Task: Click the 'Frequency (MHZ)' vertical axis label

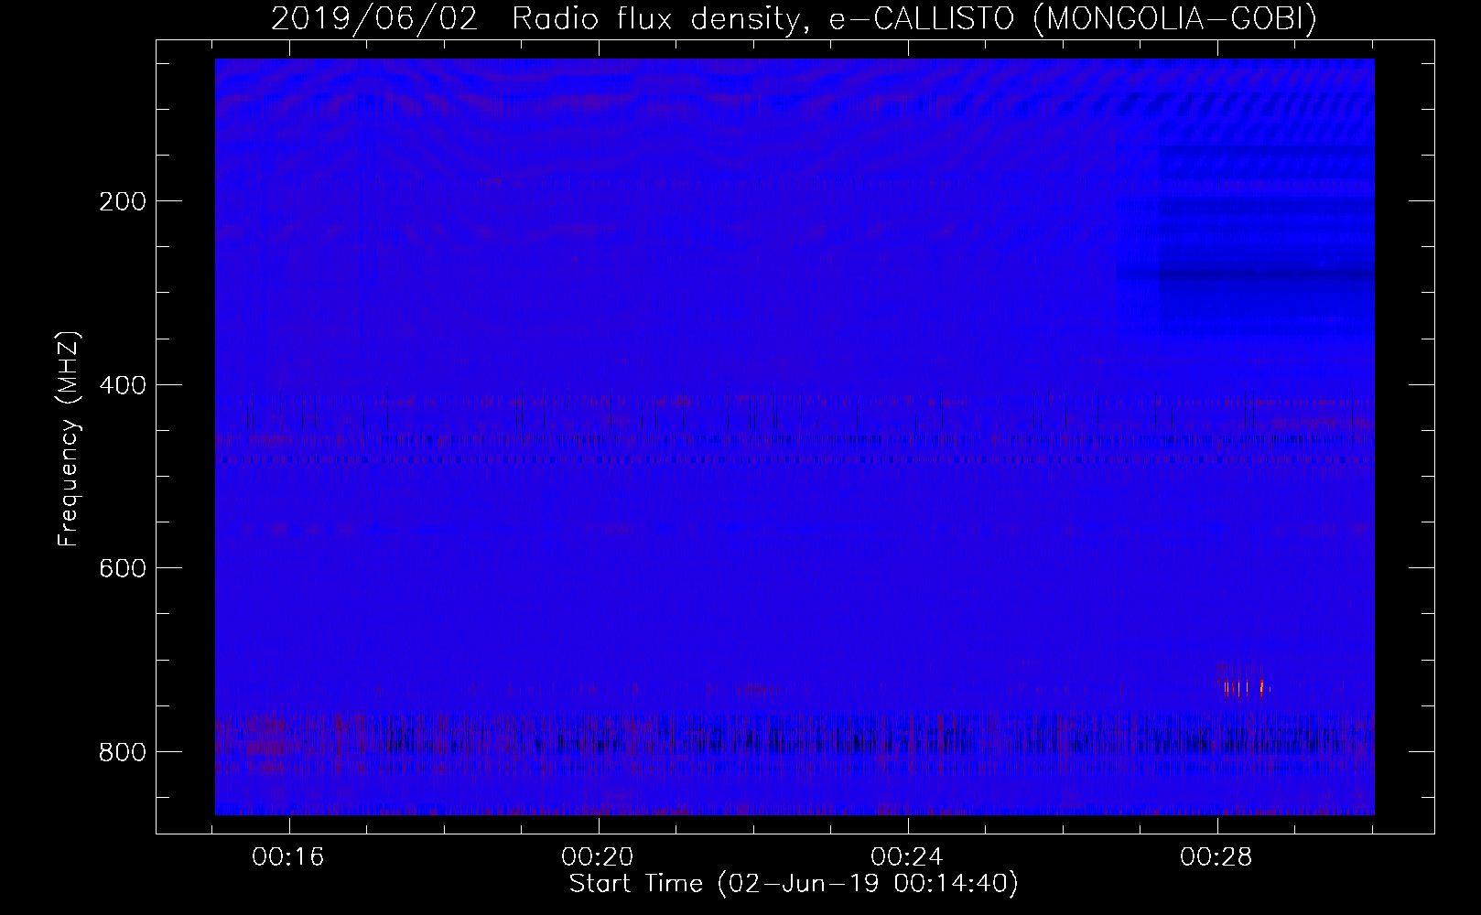Action: [69, 438]
